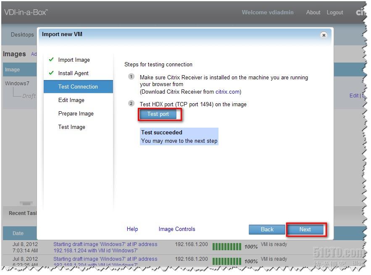The image size is (371, 275).
Task: Select the Test Image step
Action: tap(71, 127)
